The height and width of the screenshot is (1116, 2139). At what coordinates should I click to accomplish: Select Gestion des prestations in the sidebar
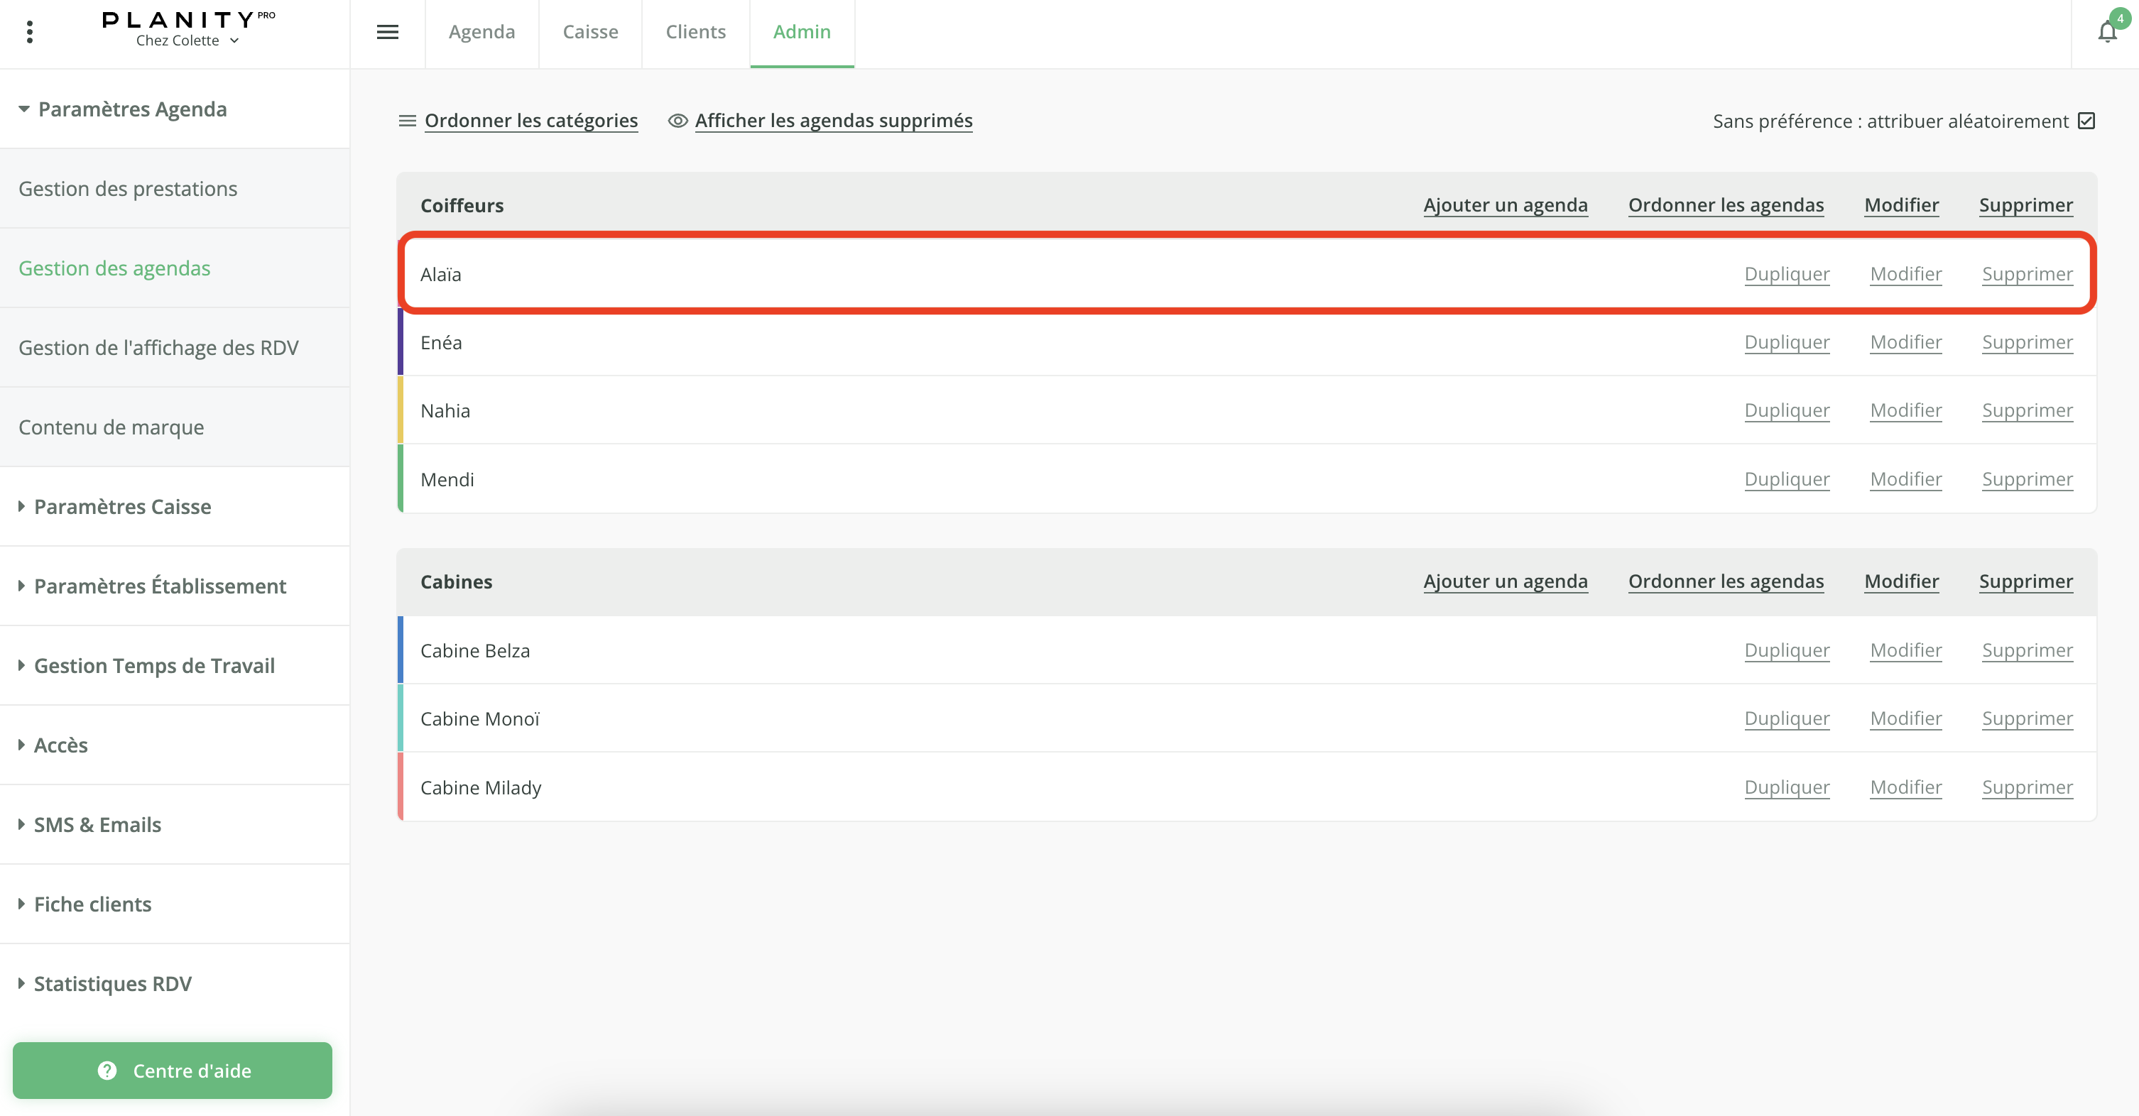point(128,189)
